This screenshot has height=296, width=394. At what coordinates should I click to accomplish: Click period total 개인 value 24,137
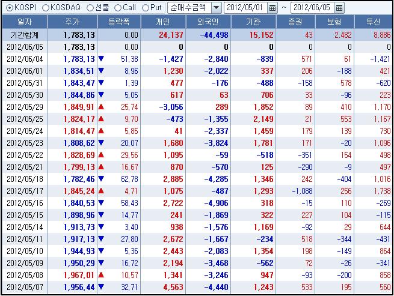pos(171,35)
